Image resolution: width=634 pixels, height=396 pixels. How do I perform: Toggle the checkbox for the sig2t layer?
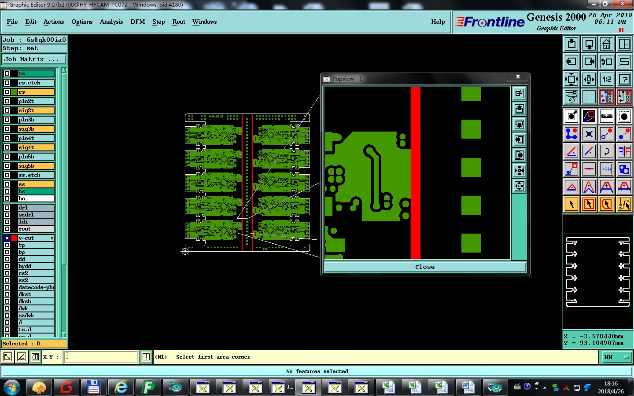(7, 110)
